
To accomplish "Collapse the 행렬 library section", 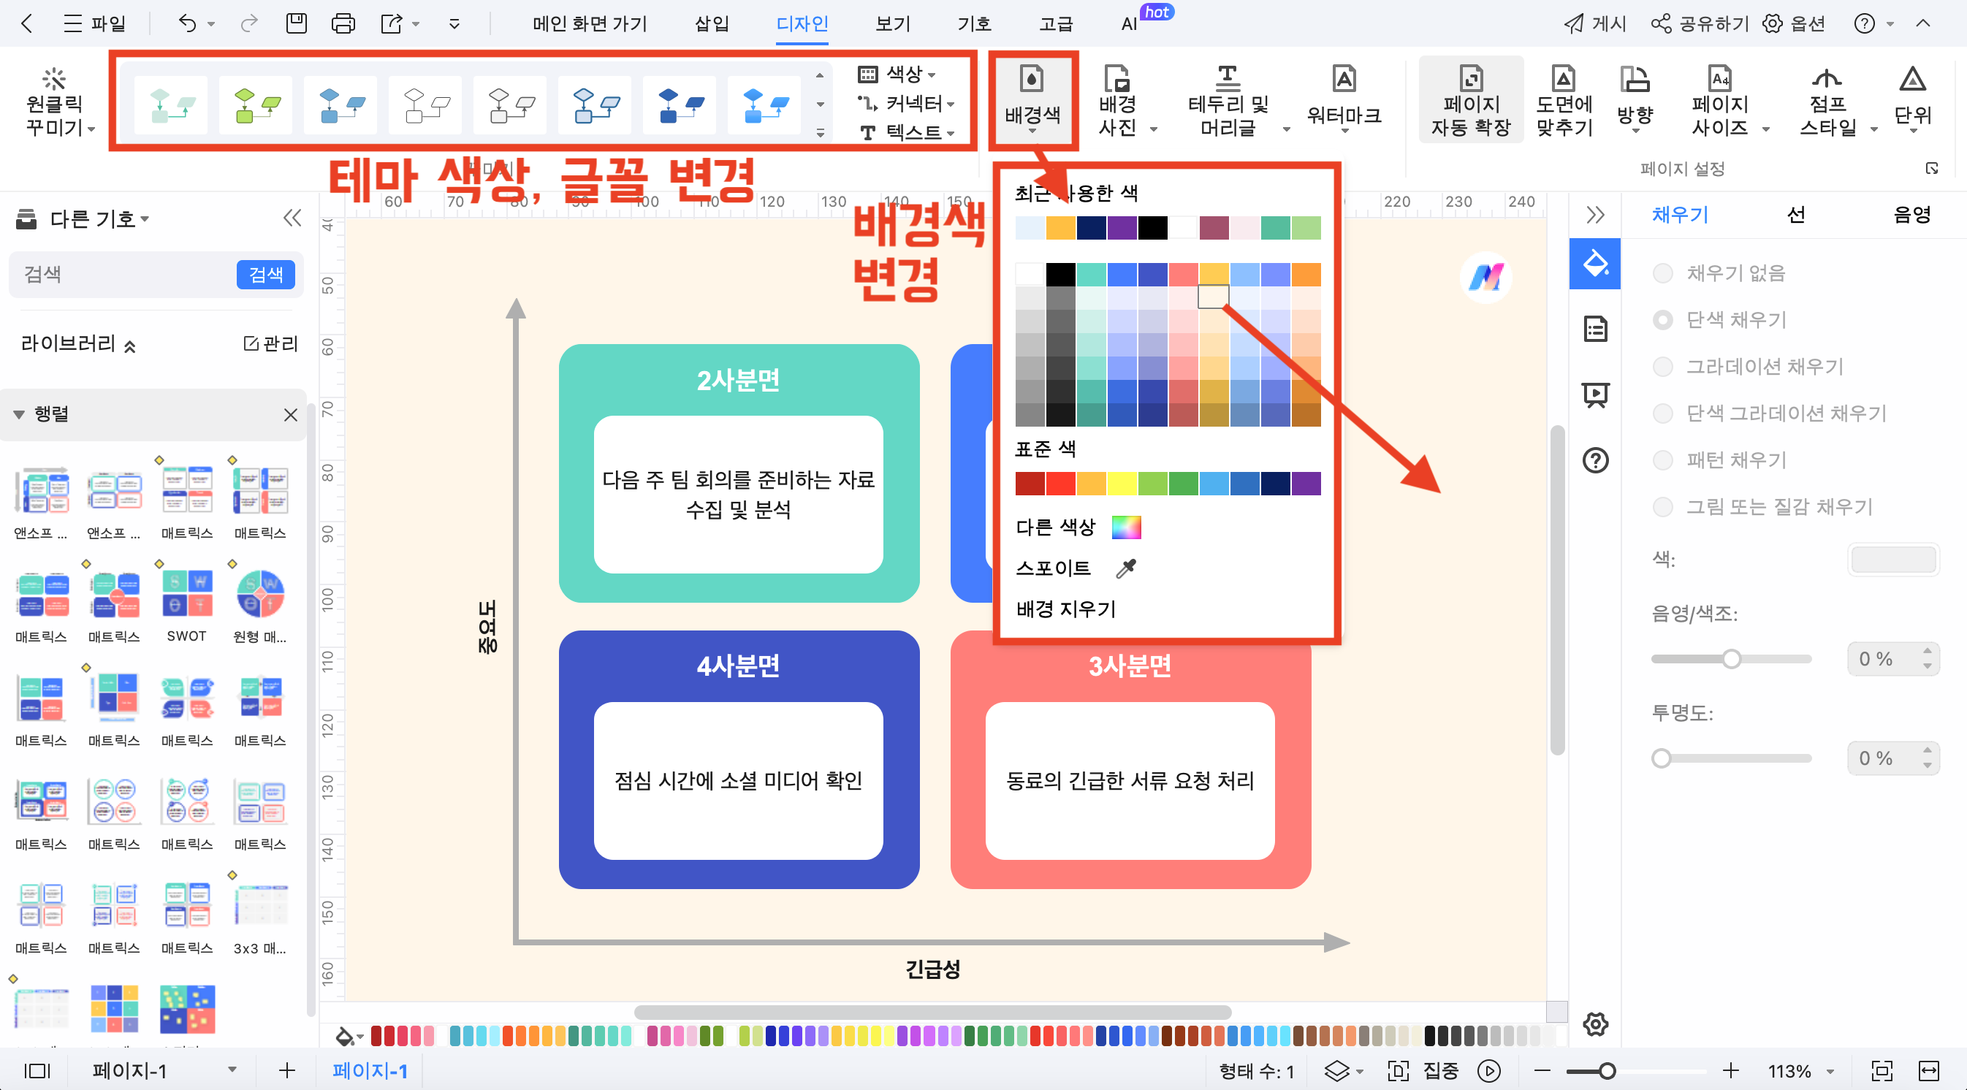I will click(19, 414).
